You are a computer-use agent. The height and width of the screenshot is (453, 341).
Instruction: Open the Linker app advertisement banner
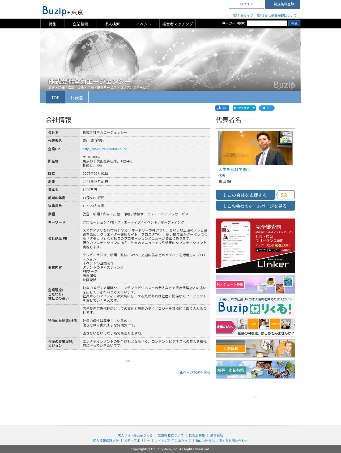click(255, 246)
